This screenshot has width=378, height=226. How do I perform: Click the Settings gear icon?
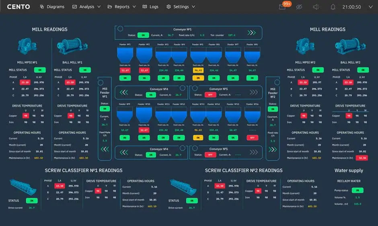click(168, 7)
